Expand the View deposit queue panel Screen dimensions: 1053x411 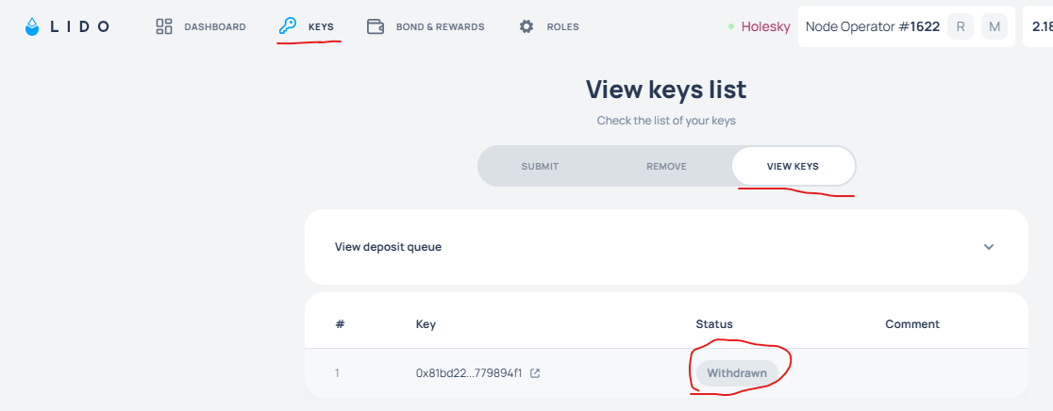(665, 247)
